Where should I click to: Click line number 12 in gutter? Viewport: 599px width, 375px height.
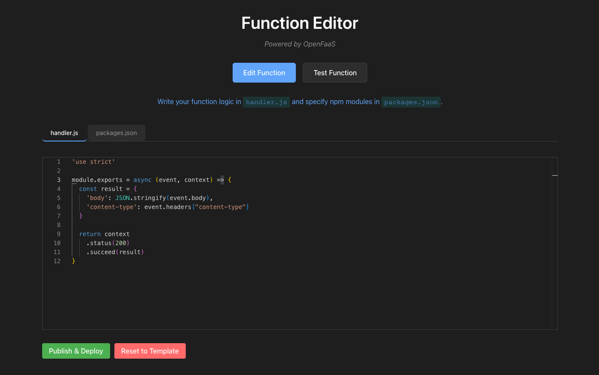coord(57,261)
